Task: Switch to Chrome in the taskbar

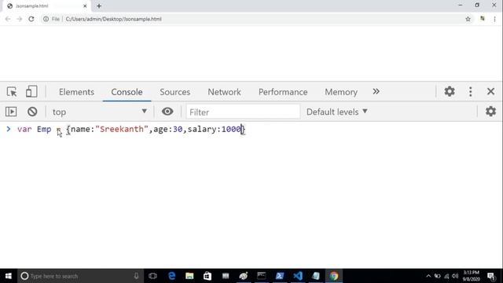Action: (334, 276)
